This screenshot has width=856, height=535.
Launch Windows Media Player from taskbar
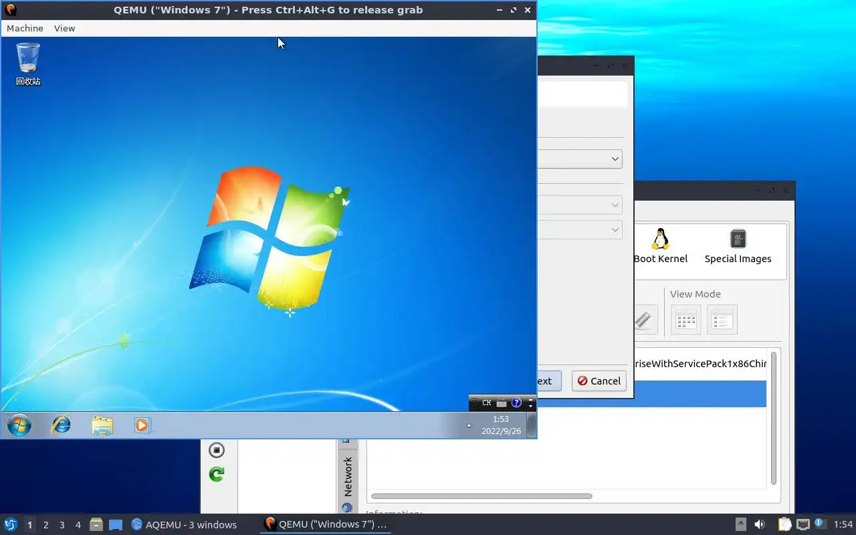pyautogui.click(x=142, y=425)
